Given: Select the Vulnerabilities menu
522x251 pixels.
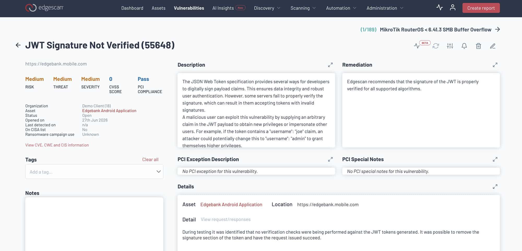Looking at the screenshot, I should (x=189, y=8).
